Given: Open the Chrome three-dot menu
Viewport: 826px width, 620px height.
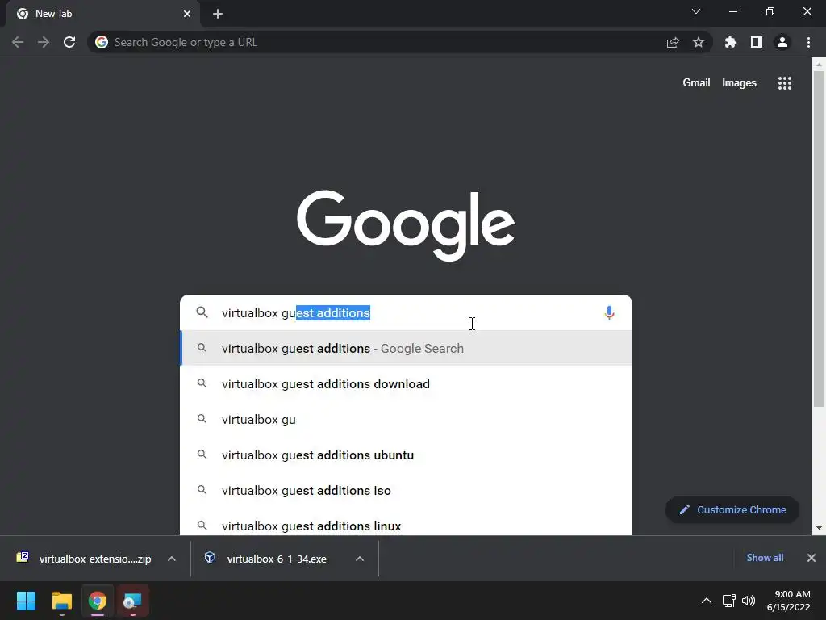Looking at the screenshot, I should pyautogui.click(x=808, y=42).
